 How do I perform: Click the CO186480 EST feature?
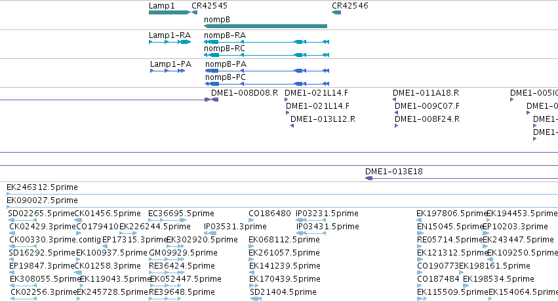(x=251, y=220)
